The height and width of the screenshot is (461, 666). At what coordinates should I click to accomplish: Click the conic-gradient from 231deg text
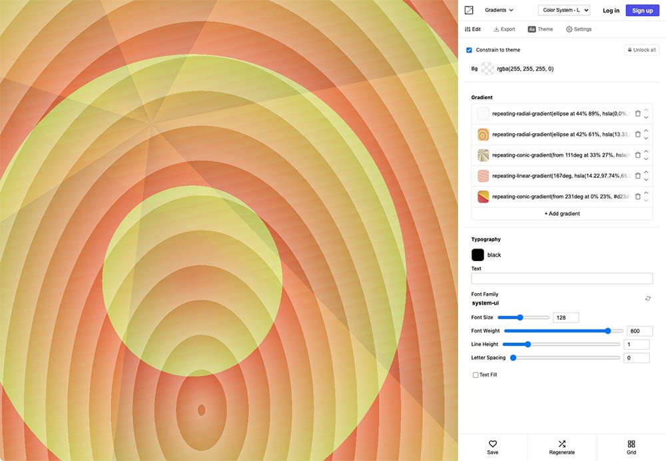(561, 197)
